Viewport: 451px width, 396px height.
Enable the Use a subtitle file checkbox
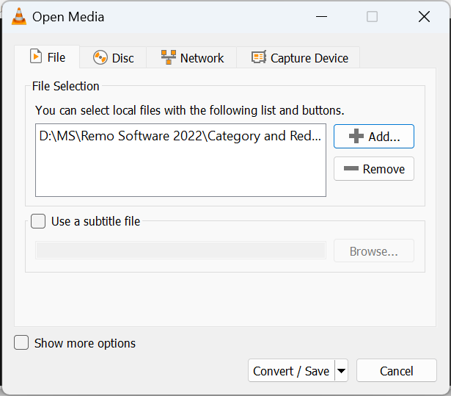coord(38,221)
